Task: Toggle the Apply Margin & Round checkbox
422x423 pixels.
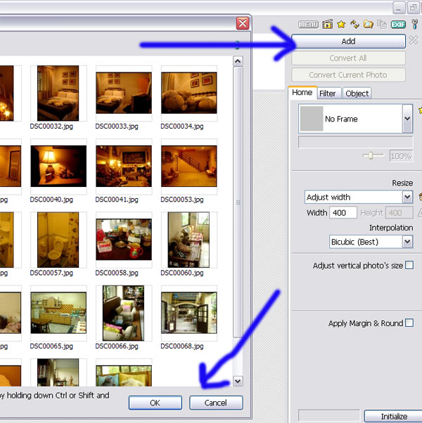Action: (409, 323)
